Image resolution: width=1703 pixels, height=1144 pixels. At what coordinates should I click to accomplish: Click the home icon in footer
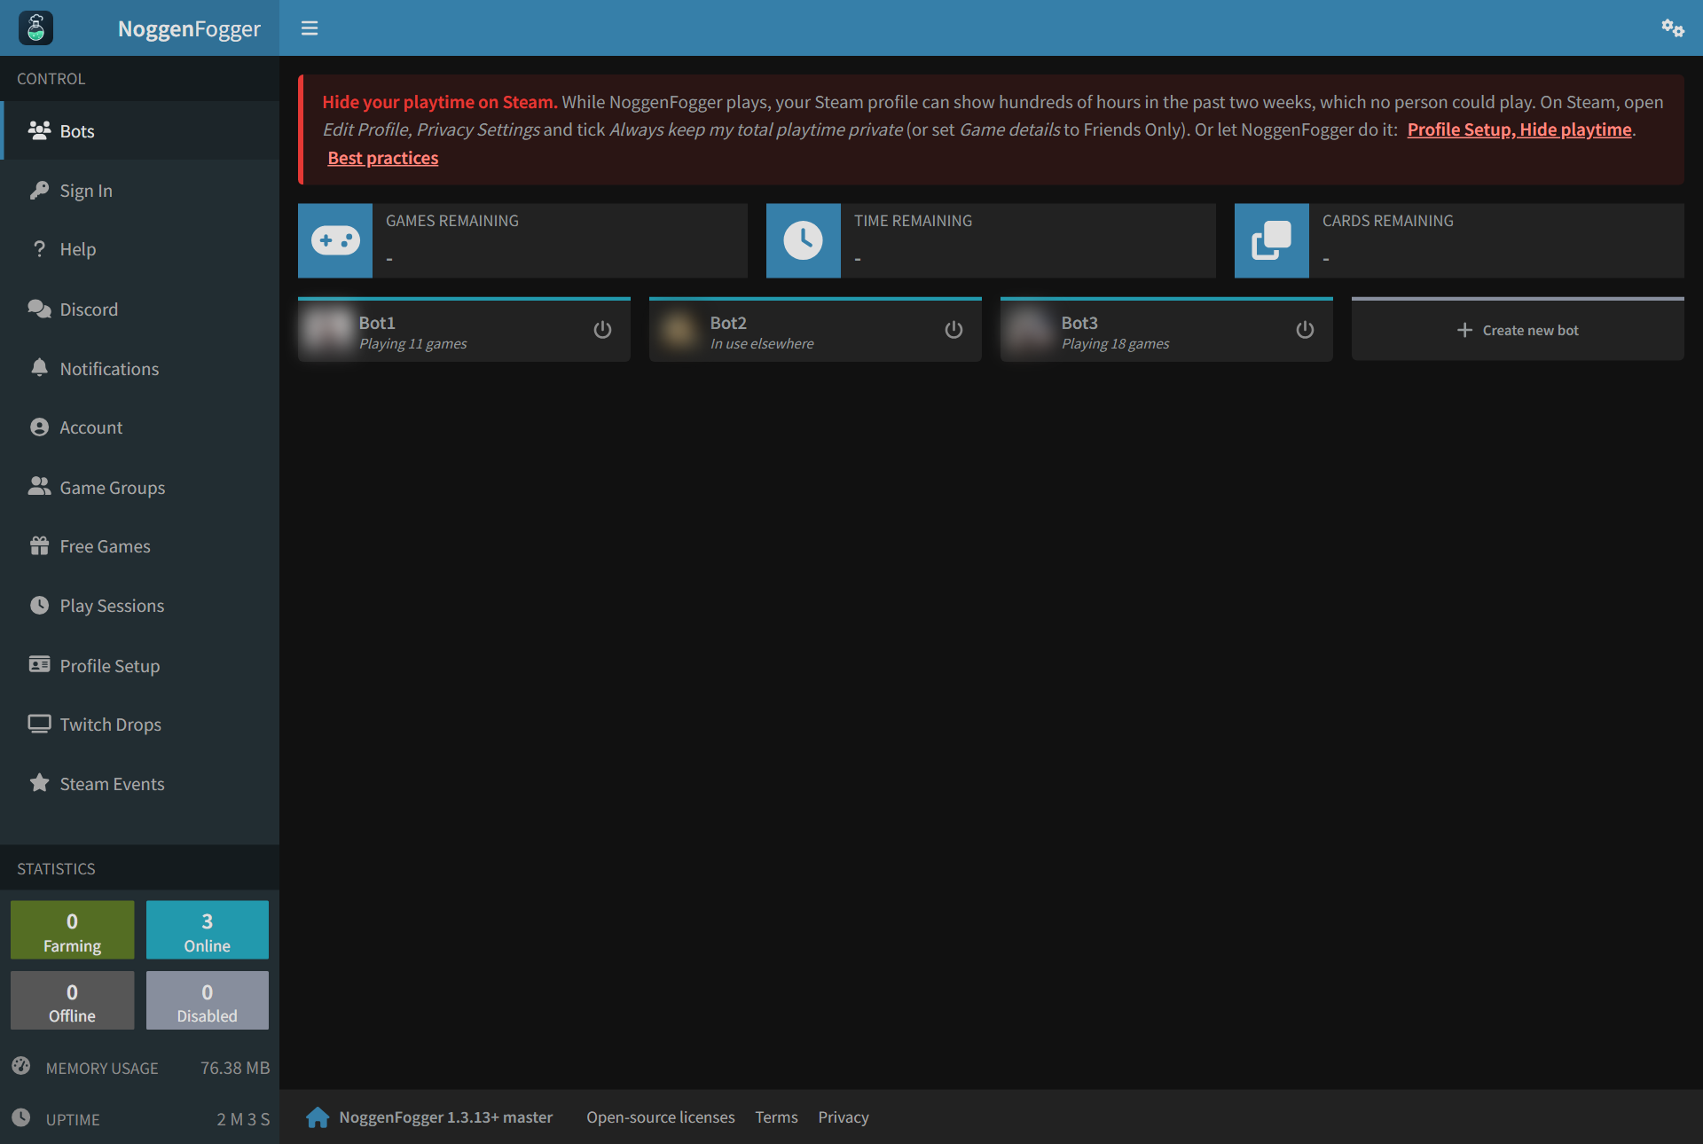[318, 1117]
